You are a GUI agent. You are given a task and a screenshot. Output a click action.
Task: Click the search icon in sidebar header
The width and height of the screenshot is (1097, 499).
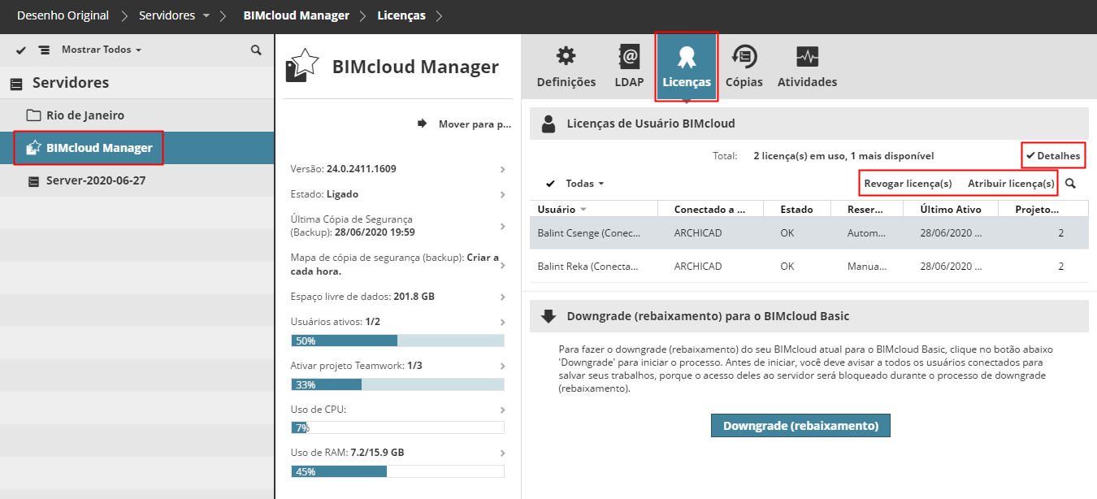256,50
